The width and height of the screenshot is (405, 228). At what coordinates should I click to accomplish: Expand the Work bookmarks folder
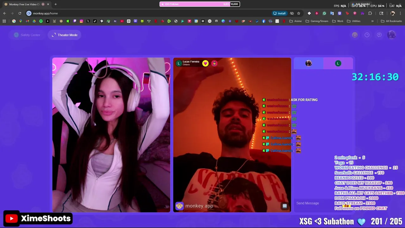[x=338, y=21]
